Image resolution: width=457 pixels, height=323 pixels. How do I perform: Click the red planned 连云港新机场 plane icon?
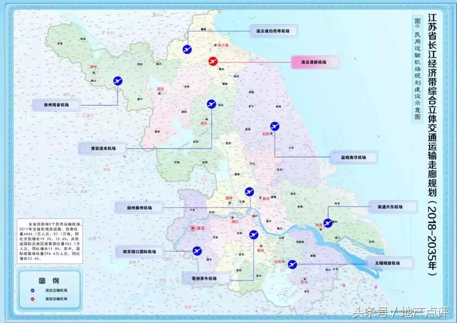214,62
